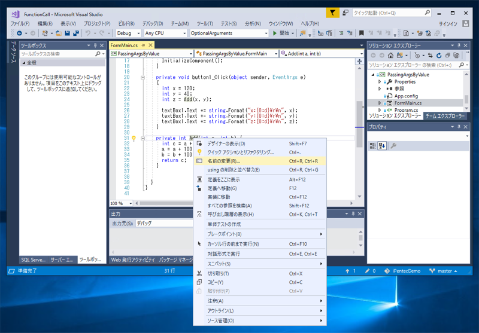Viewport: 479px width, 333px height.
Task: Click the クイック起動 search field
Action: (x=392, y=13)
